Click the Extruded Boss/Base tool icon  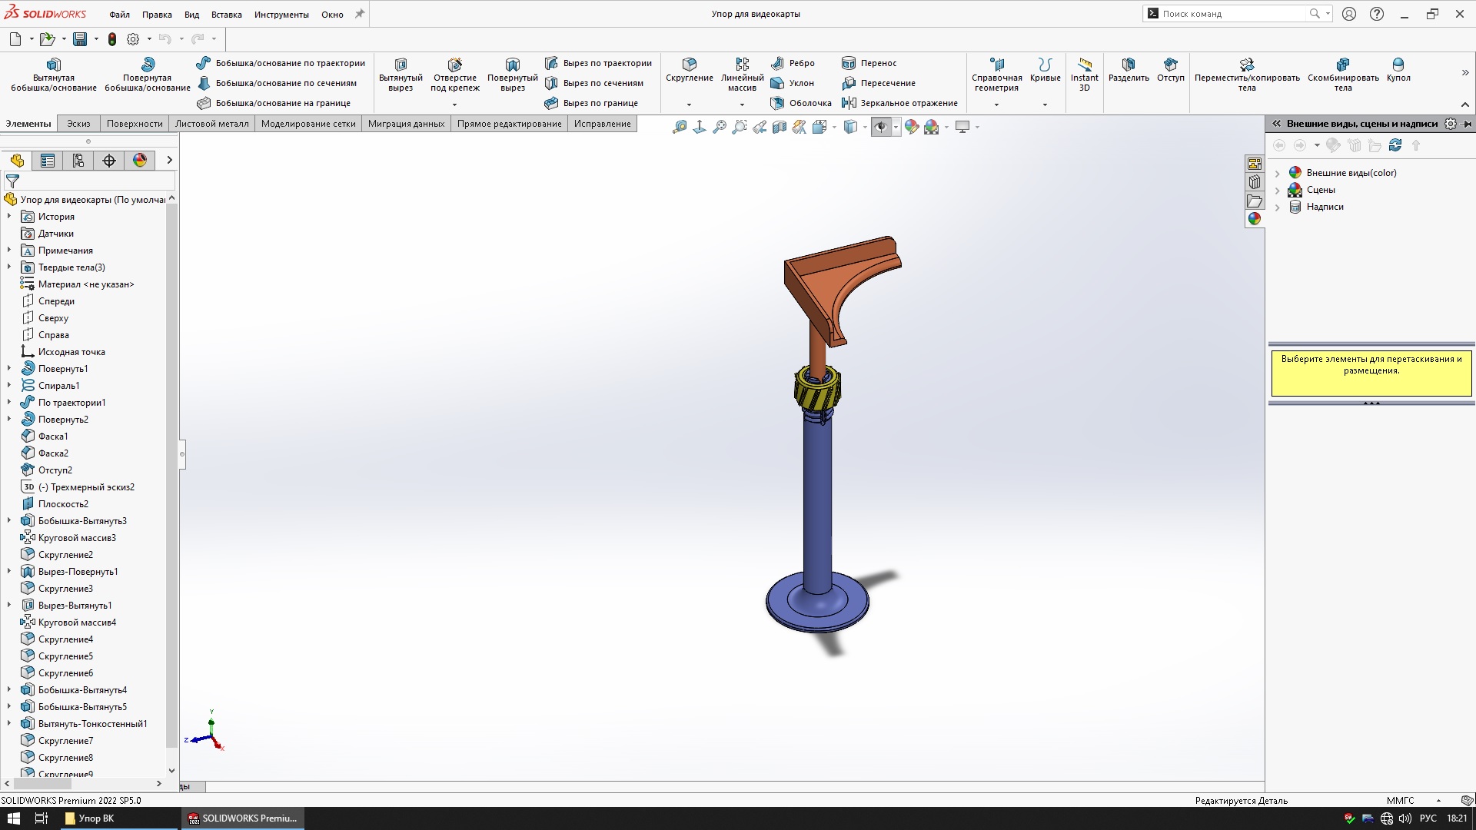[x=53, y=65]
